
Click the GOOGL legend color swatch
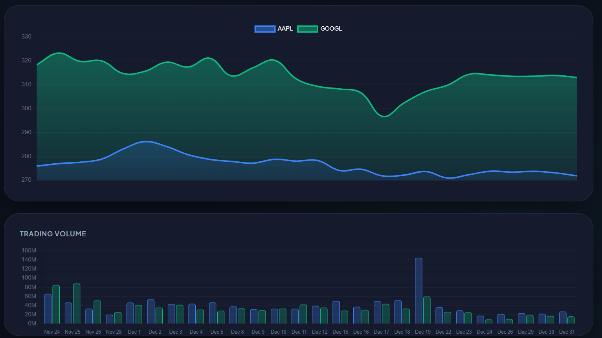click(x=308, y=29)
